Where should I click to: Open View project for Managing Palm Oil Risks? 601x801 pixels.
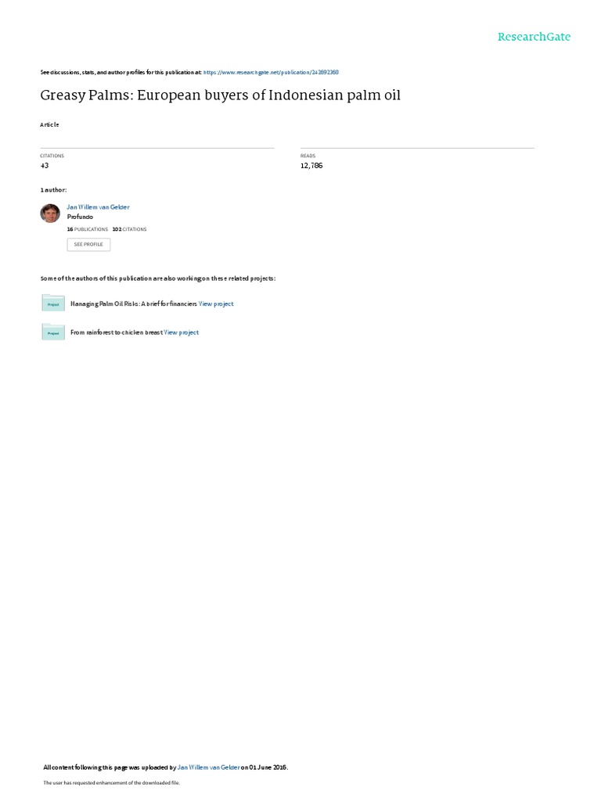pyautogui.click(x=216, y=304)
